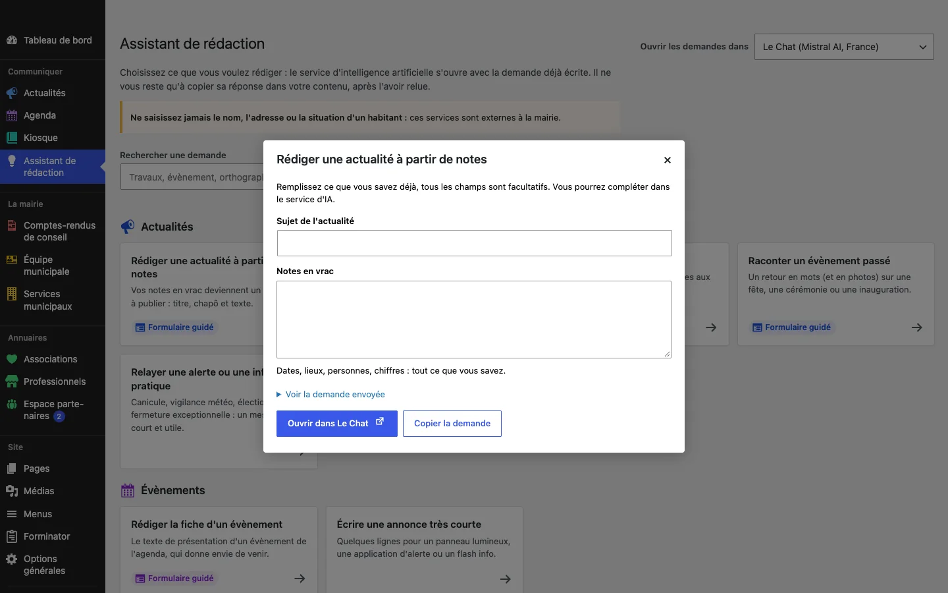This screenshot has height=593, width=948.
Task: Click the 'Rechercher une demande' search field
Action: tap(192, 177)
